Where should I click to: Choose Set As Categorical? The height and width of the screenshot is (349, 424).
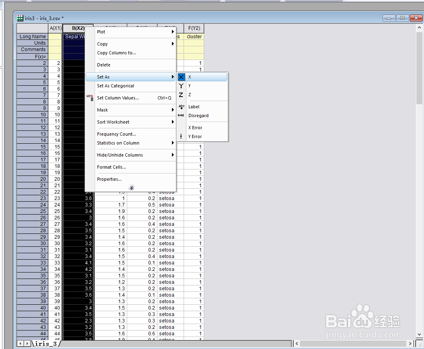(130, 86)
